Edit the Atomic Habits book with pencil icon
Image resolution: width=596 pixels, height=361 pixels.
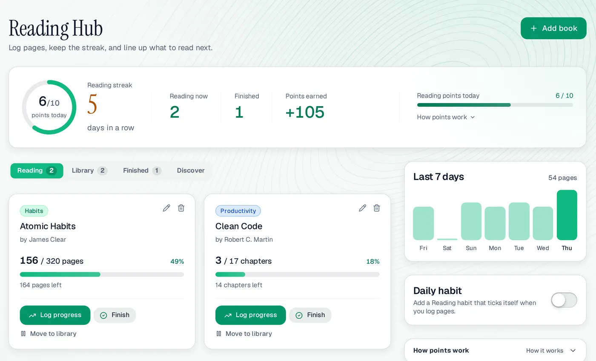(x=166, y=208)
